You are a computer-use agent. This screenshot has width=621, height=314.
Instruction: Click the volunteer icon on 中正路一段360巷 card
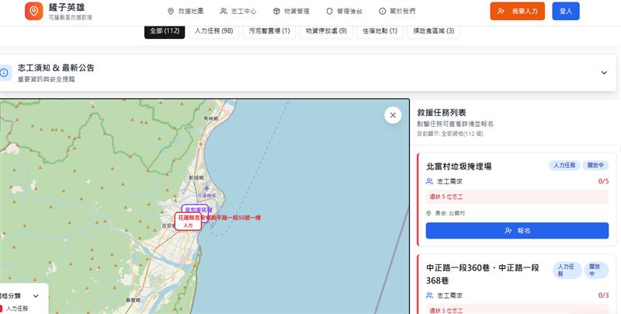pyautogui.click(x=429, y=295)
